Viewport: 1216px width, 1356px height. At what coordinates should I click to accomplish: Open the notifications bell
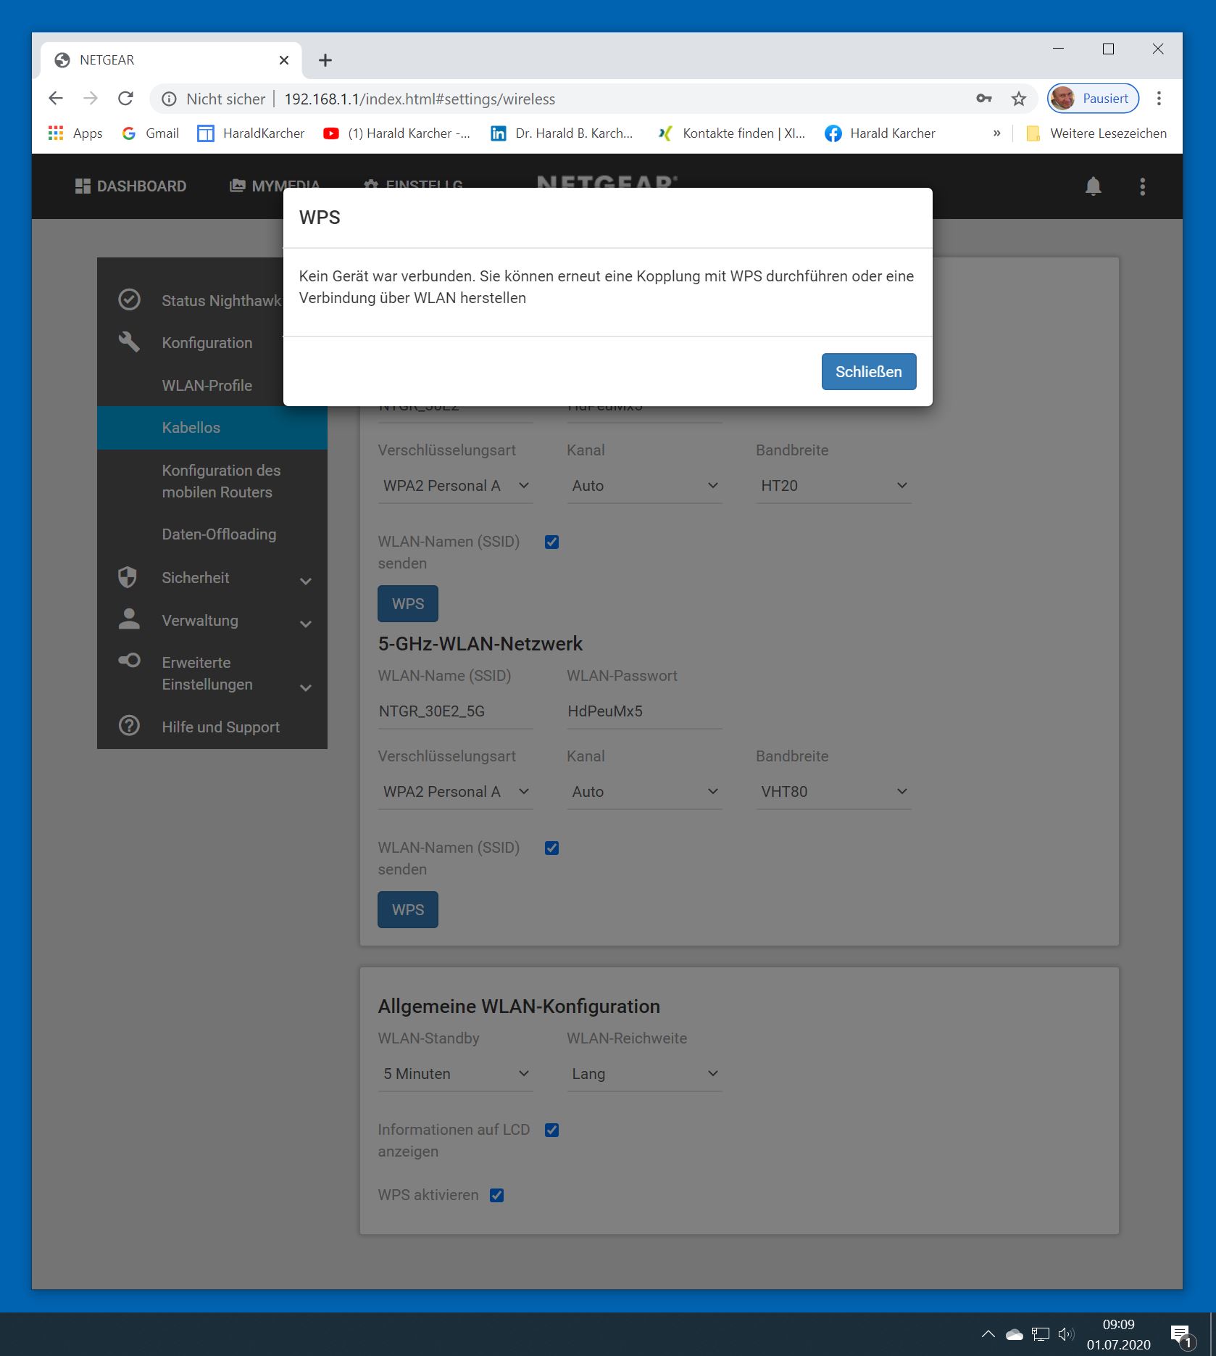1093,186
